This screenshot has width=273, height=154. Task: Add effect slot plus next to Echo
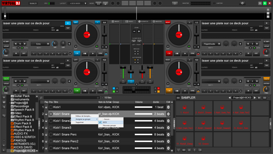tap(69, 44)
